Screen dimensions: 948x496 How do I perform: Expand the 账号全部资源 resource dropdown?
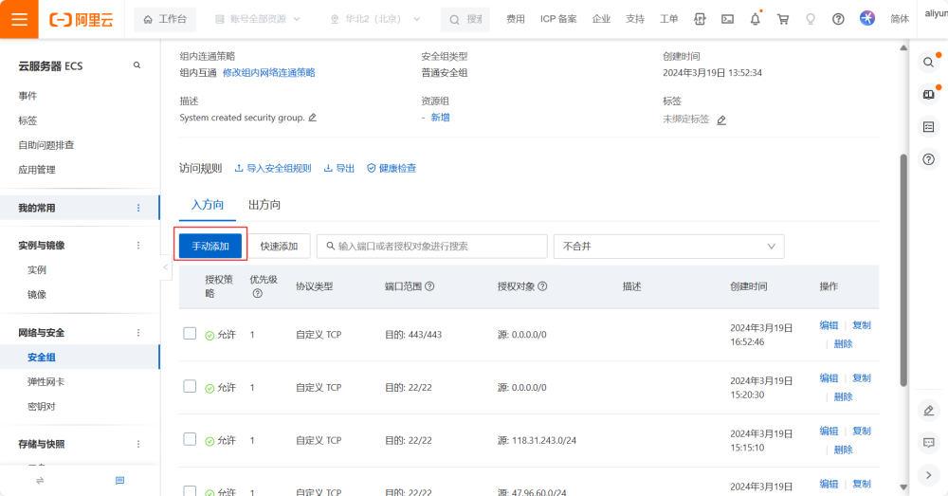(258, 19)
